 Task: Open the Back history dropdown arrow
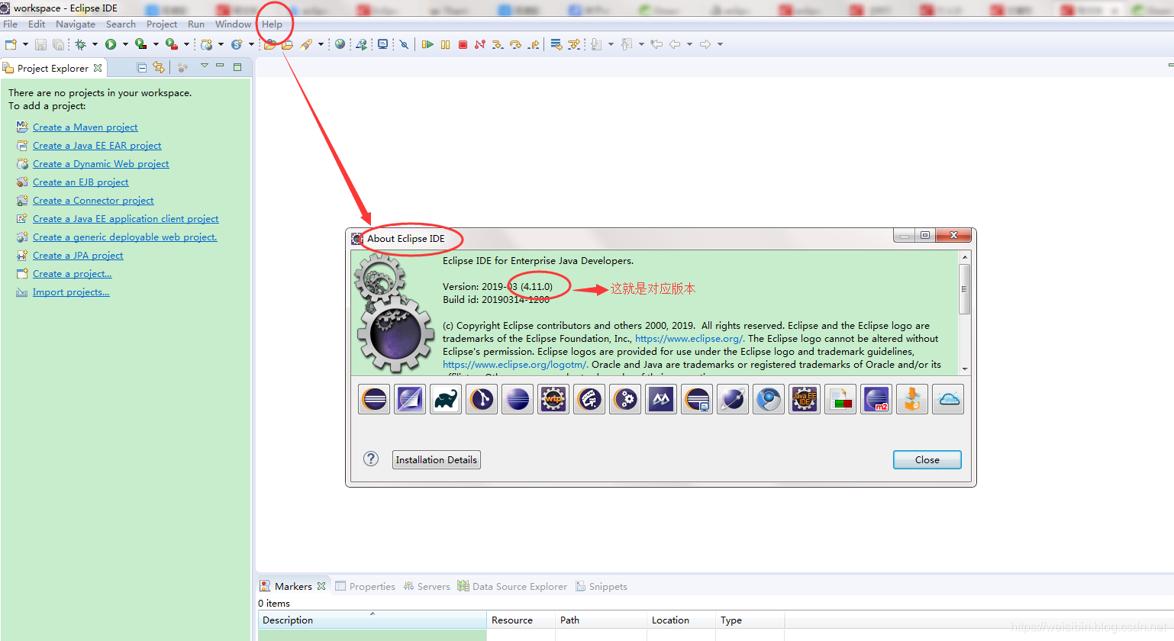tap(689, 44)
